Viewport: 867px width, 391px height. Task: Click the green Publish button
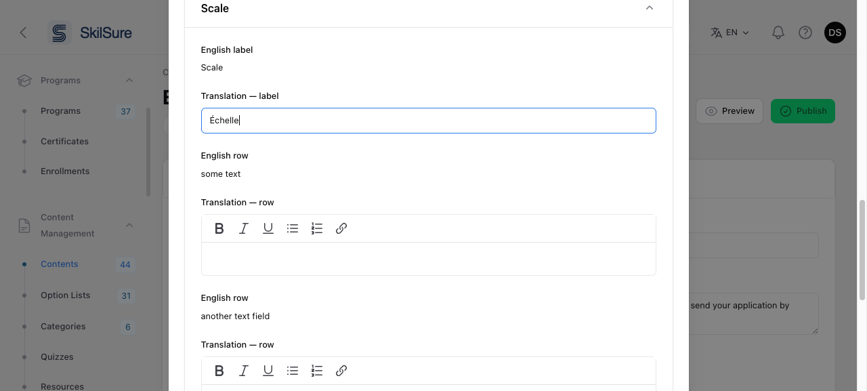click(x=803, y=111)
